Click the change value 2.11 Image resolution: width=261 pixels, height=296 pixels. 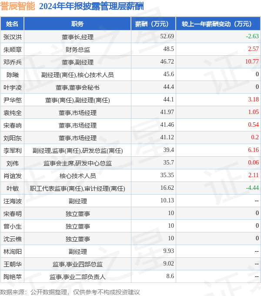coord(253,175)
